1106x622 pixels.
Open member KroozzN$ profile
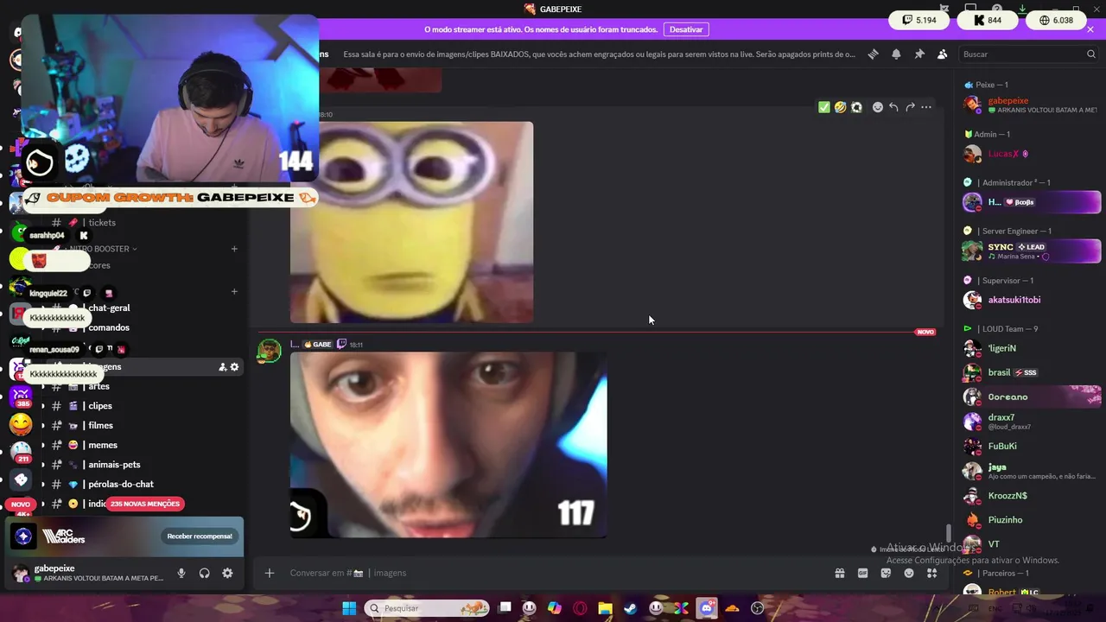click(1031, 496)
